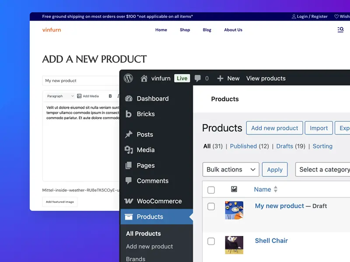The image size is (350, 262).
Task: Open comments bubble icon in admin bar
Action: (198, 79)
